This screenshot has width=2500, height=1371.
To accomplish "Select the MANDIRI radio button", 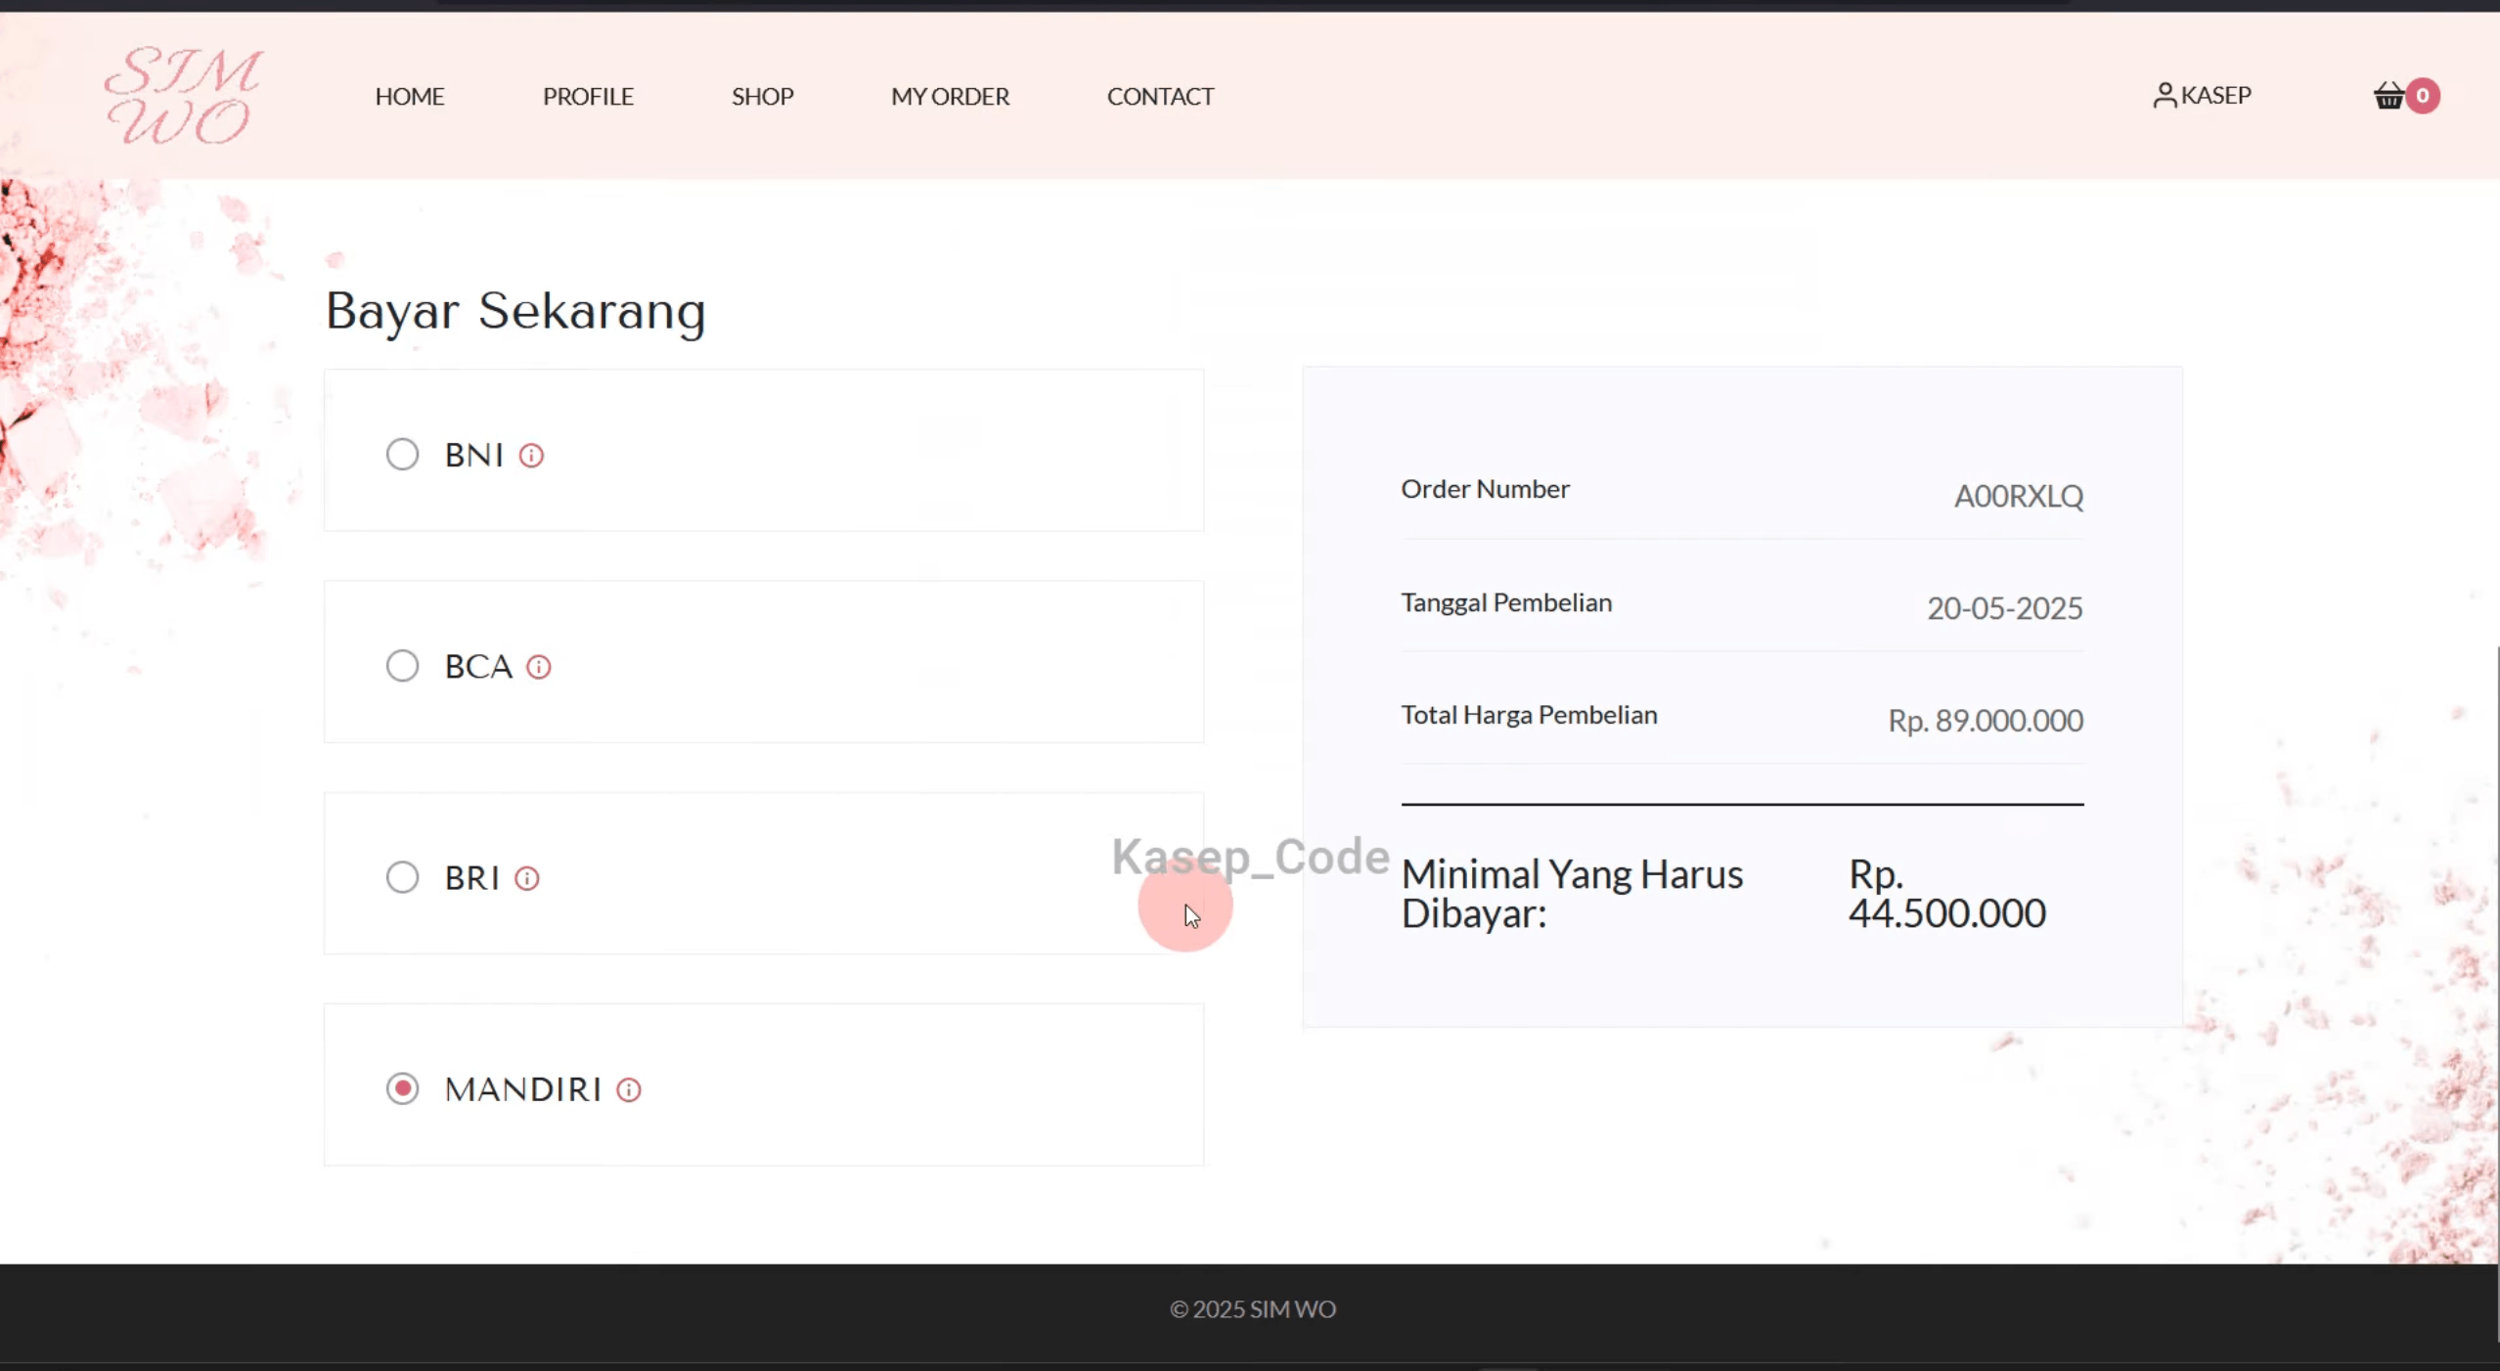I will pos(402,1088).
